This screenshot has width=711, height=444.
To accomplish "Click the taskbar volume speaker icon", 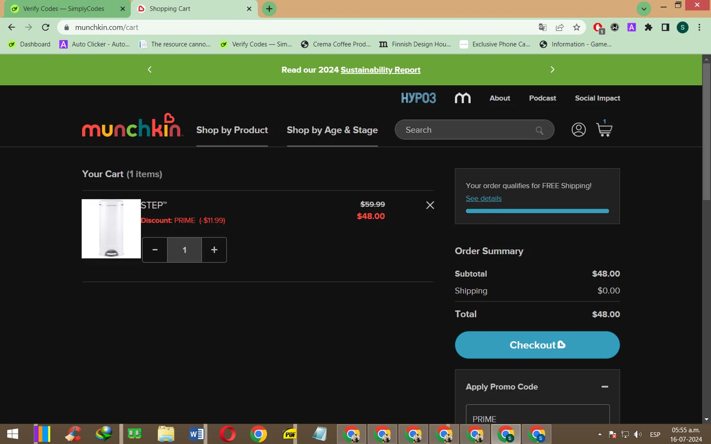I will [x=638, y=434].
